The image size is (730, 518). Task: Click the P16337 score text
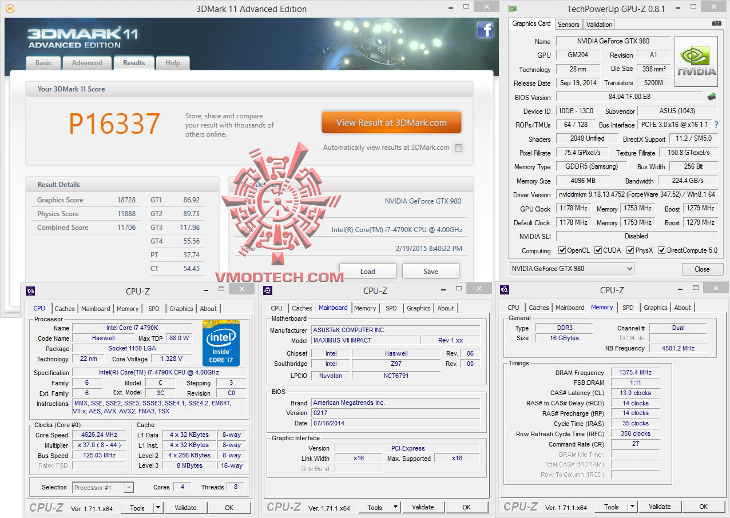[114, 124]
